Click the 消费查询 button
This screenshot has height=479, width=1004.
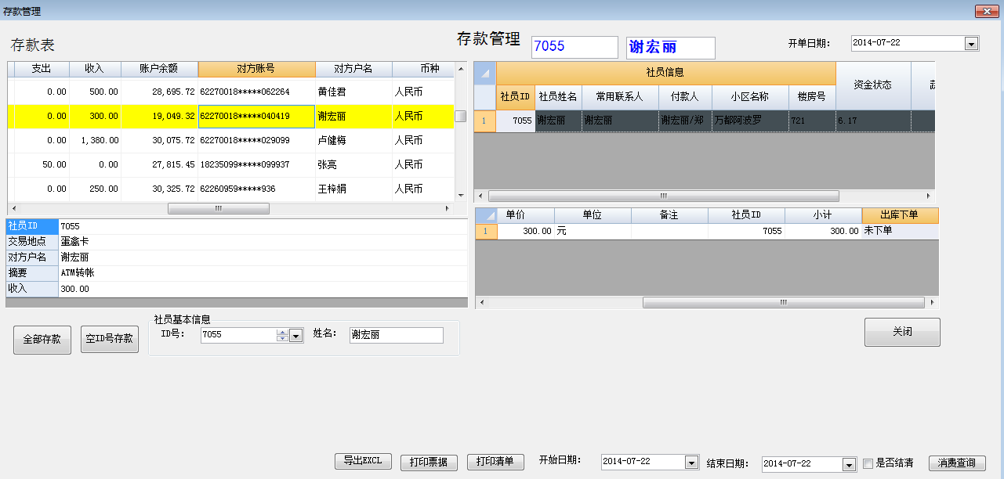click(957, 463)
